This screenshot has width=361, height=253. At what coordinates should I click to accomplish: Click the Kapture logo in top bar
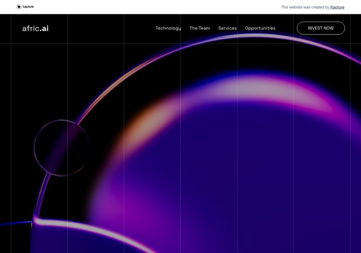click(25, 7)
